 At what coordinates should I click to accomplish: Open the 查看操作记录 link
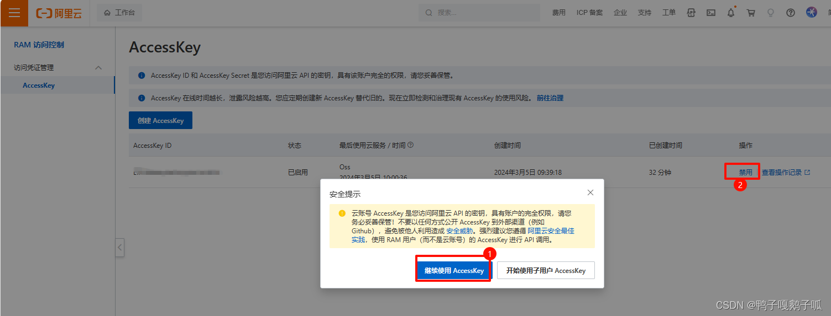pyautogui.click(x=781, y=172)
